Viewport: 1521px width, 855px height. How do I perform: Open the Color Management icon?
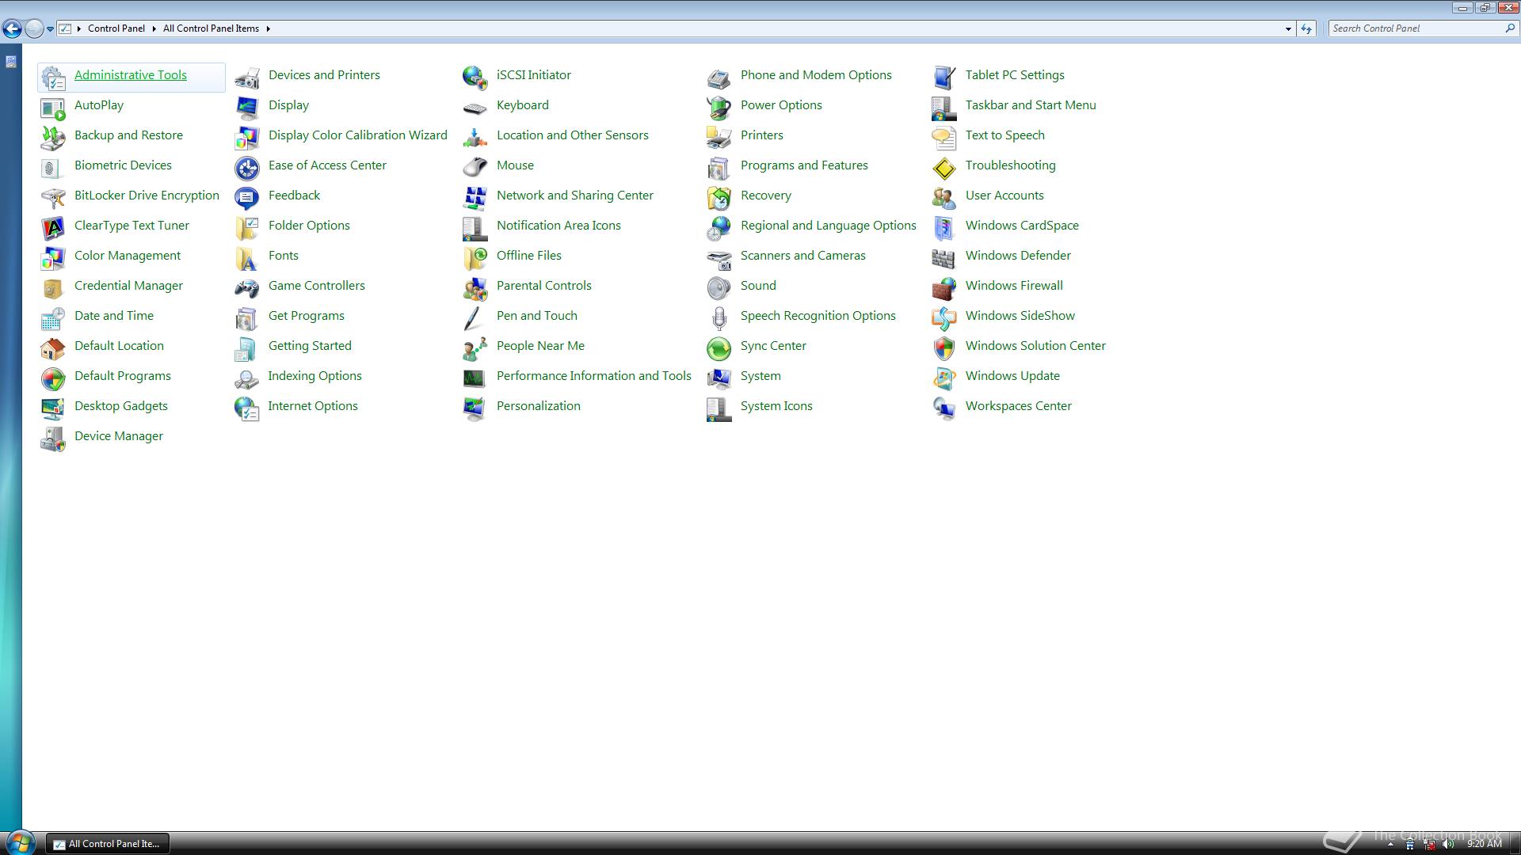[53, 258]
